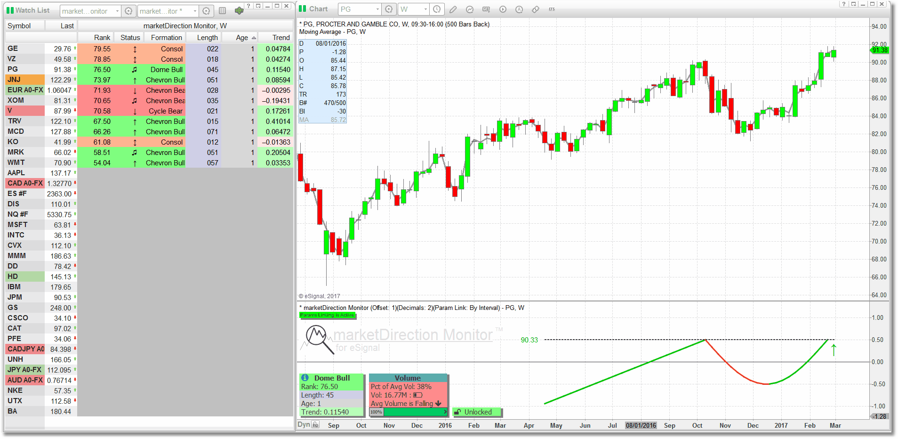Open the alerts circled-A icon

pos(519,9)
